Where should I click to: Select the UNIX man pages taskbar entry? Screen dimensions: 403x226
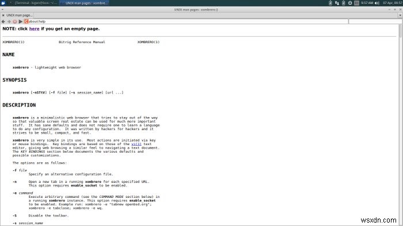[84, 3]
